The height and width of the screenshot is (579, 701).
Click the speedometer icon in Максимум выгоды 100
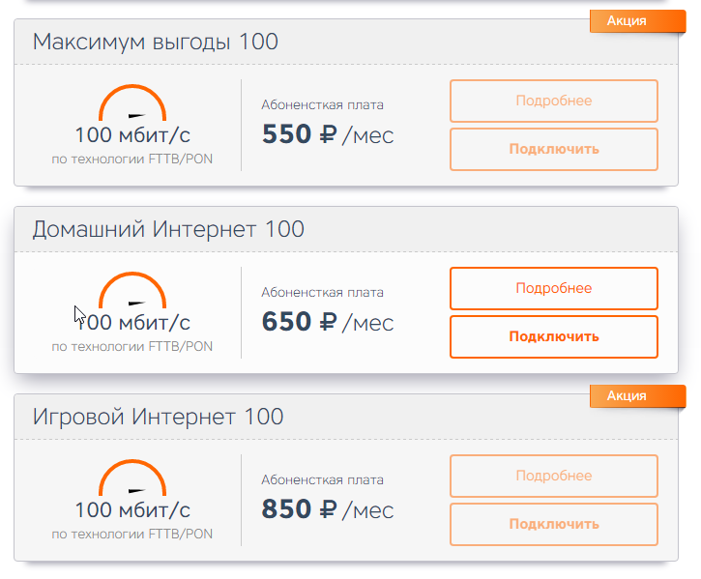point(132,102)
